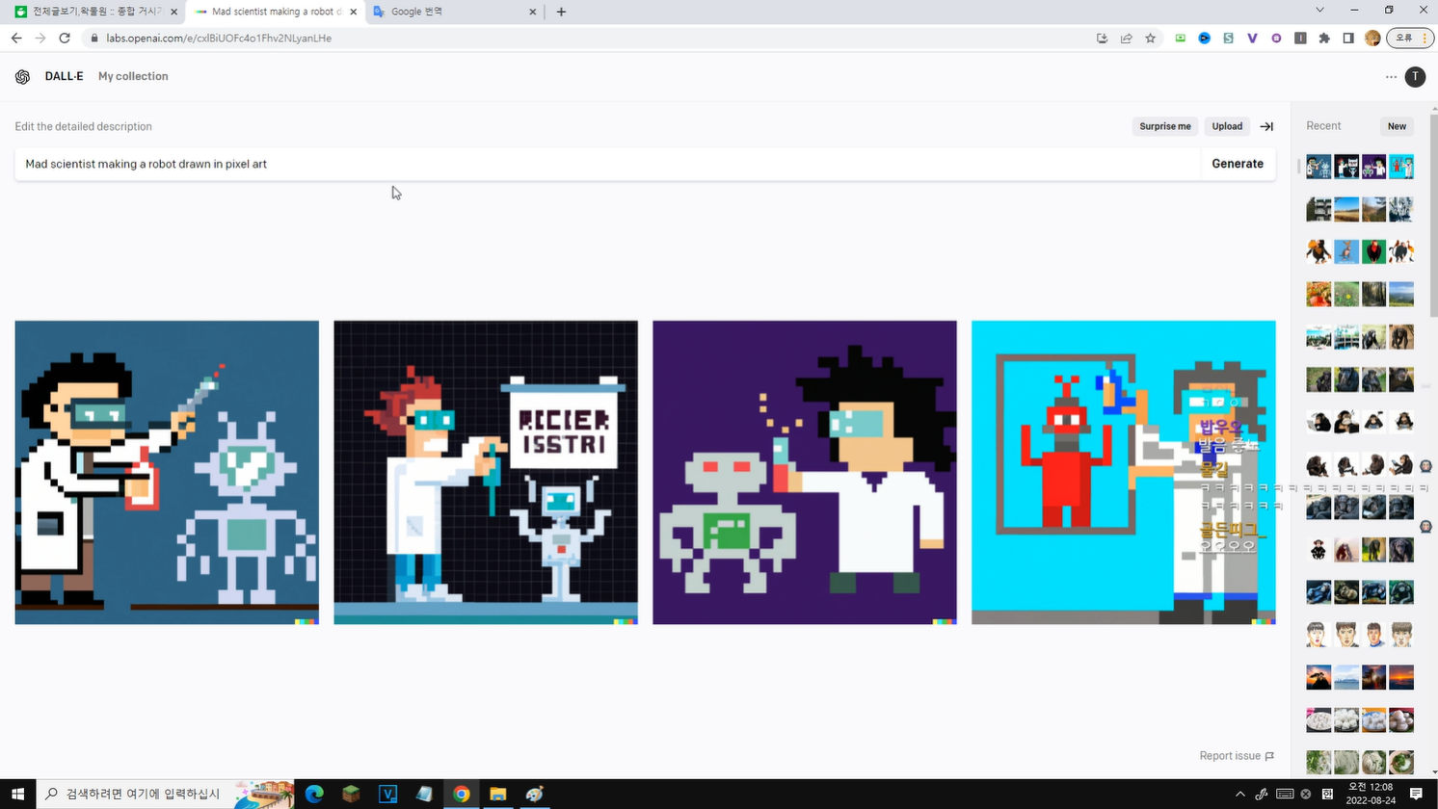Open the Chrome error menu button labeled 오류

1411,39
